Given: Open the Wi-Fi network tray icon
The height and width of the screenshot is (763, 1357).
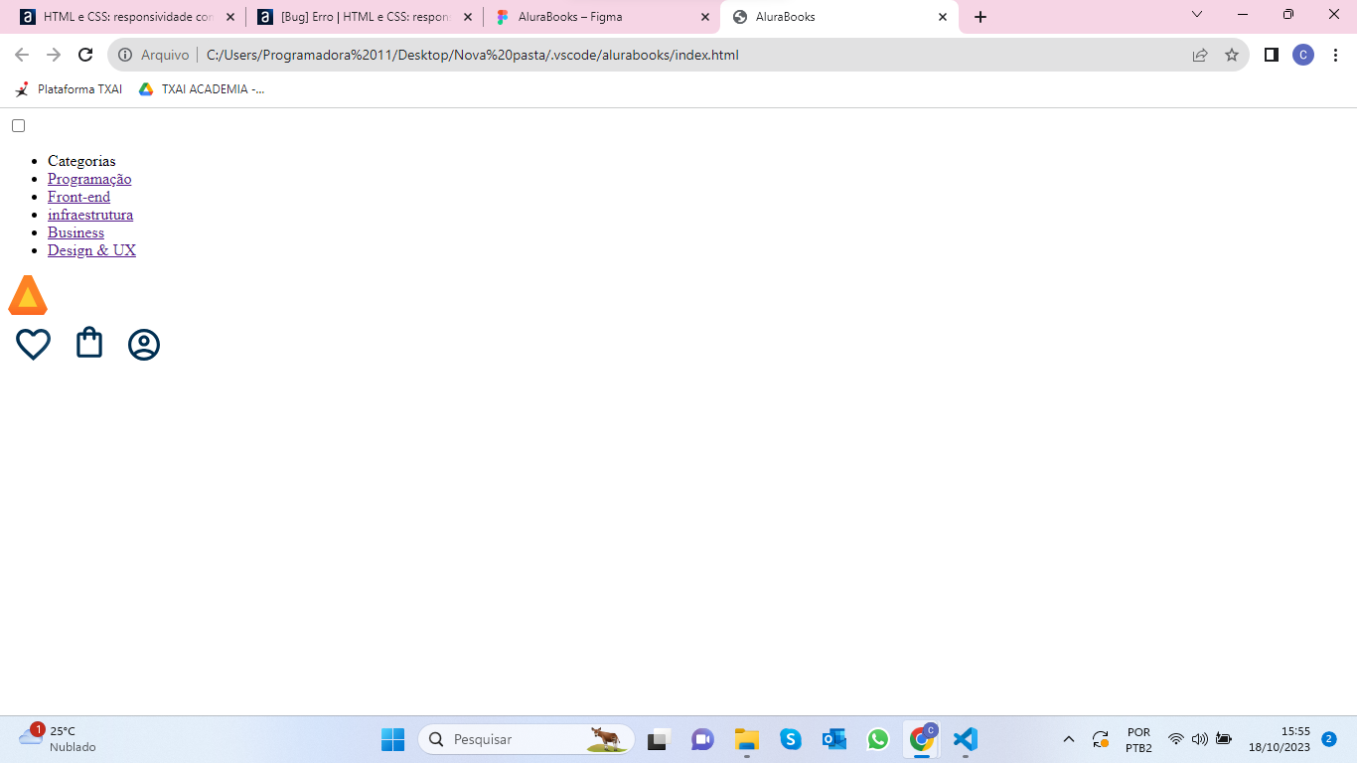Looking at the screenshot, I should click(1176, 739).
